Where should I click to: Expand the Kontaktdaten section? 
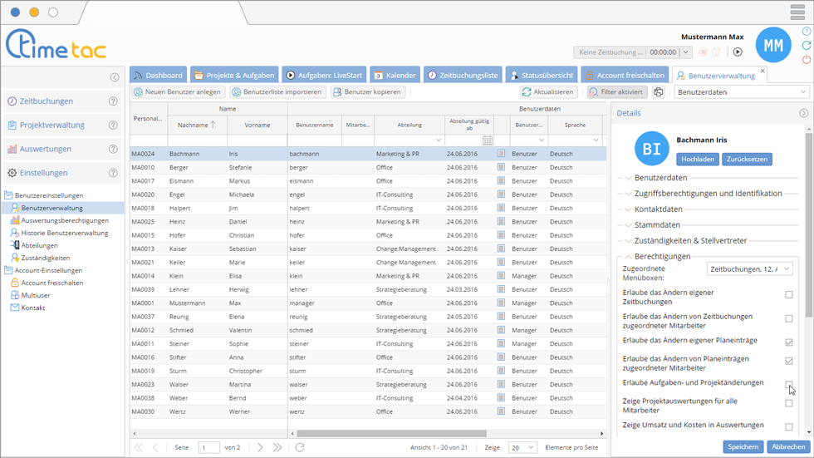[658, 209]
